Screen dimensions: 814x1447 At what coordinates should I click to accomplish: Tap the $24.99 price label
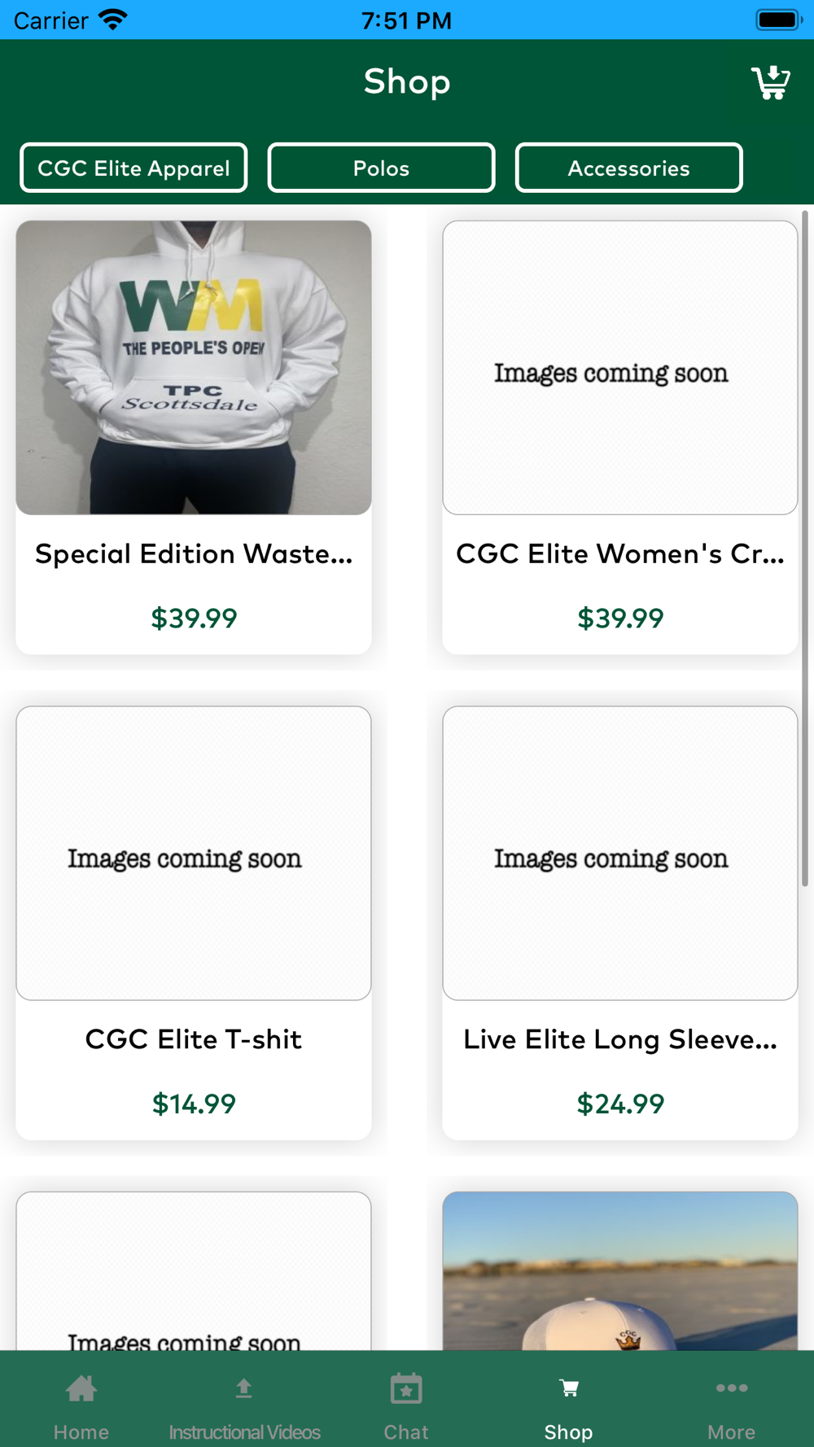coord(620,1104)
